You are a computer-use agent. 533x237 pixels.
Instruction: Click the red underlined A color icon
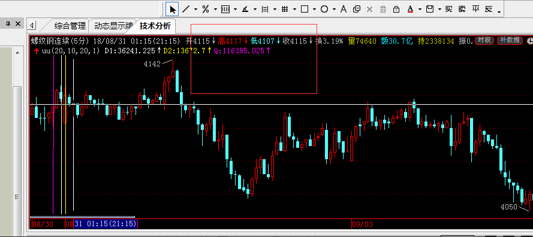pyautogui.click(x=410, y=9)
